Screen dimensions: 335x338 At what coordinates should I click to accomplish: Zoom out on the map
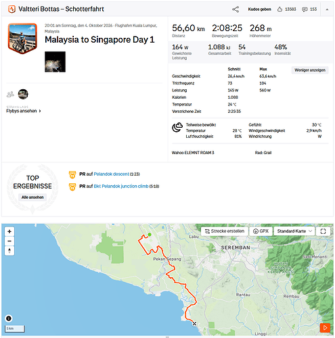[9, 241]
